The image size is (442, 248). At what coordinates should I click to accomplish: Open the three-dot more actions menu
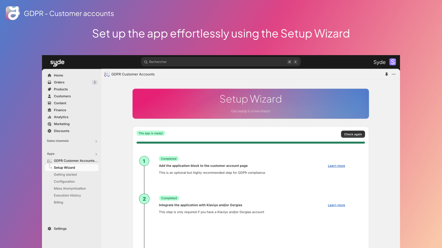(x=394, y=74)
